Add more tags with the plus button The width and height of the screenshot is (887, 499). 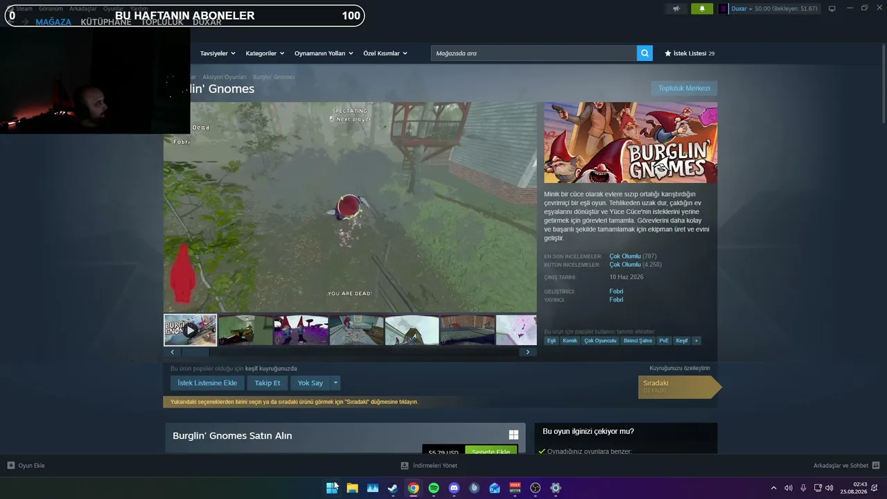[x=696, y=341]
